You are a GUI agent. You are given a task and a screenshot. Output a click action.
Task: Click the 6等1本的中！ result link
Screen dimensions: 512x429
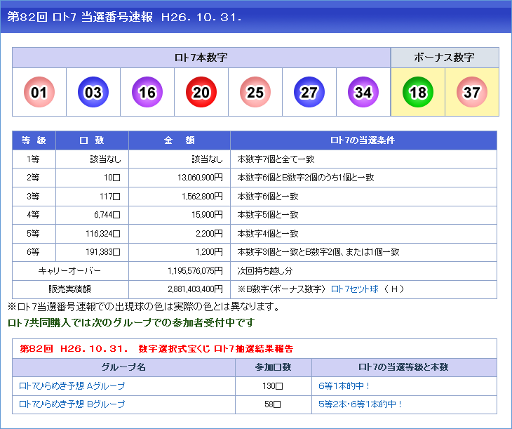(x=344, y=386)
